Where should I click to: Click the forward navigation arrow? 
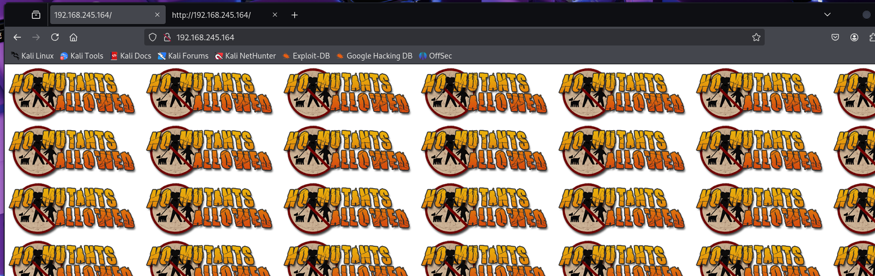pyautogui.click(x=36, y=37)
